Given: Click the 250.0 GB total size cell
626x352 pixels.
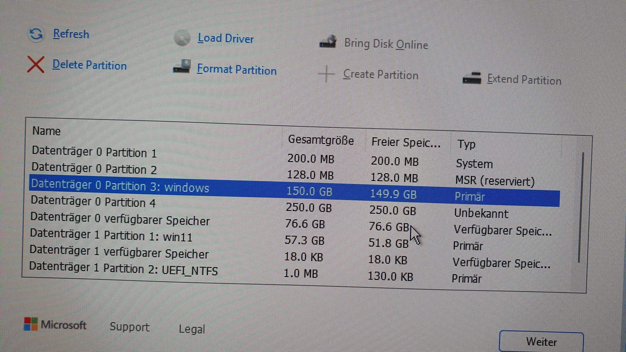Looking at the screenshot, I should click(308, 207).
